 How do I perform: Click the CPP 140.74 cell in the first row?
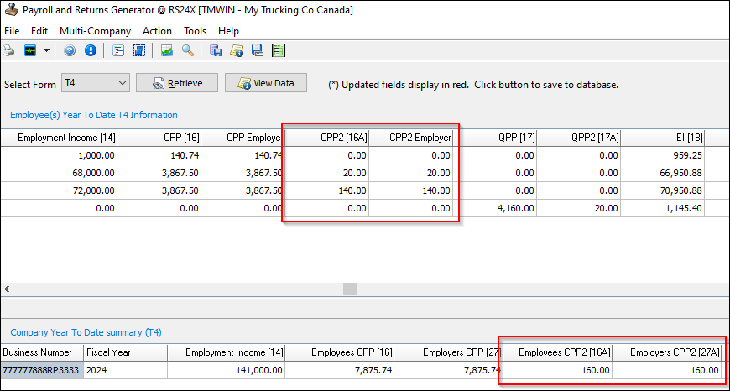tap(159, 155)
